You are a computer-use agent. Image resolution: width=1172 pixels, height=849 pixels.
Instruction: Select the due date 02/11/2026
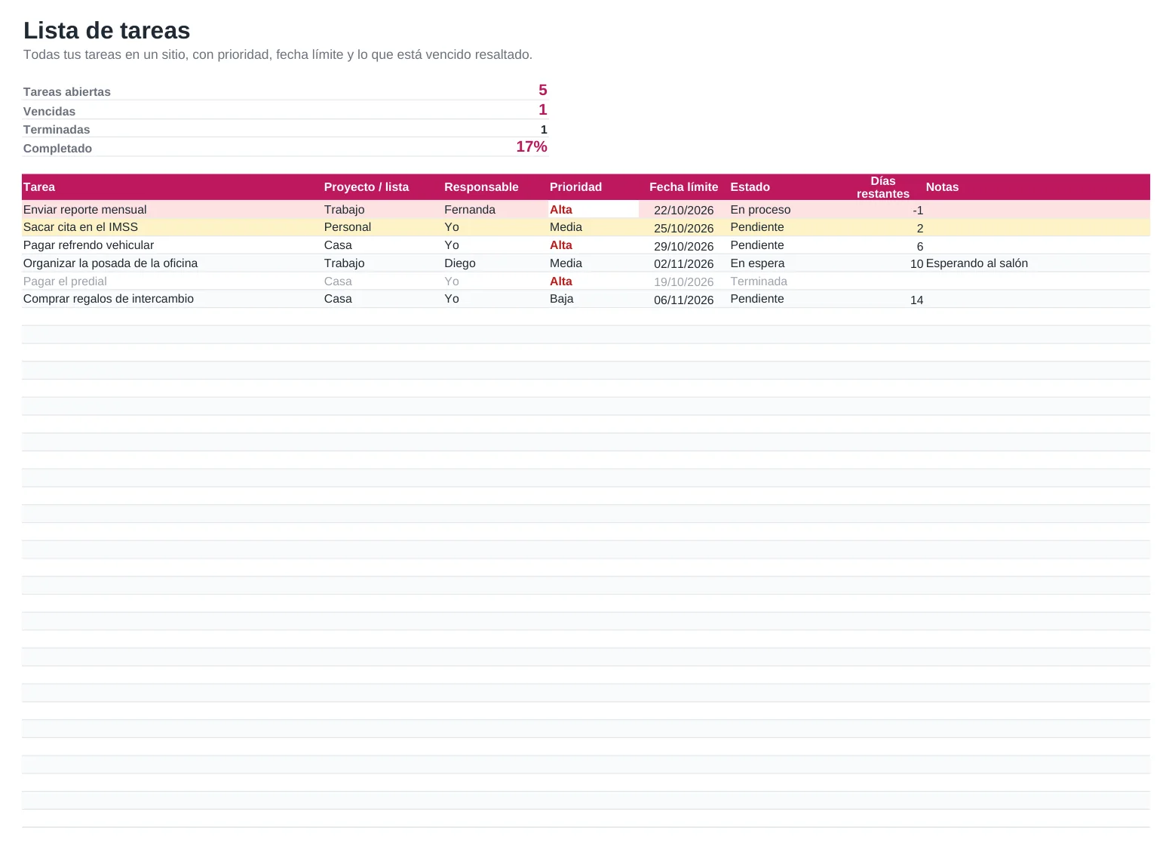click(684, 264)
